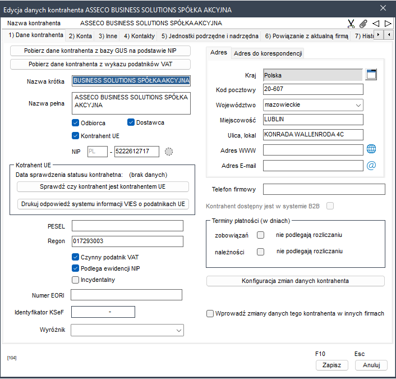Click the PESEL input field
The image size is (396, 379).
127,226
